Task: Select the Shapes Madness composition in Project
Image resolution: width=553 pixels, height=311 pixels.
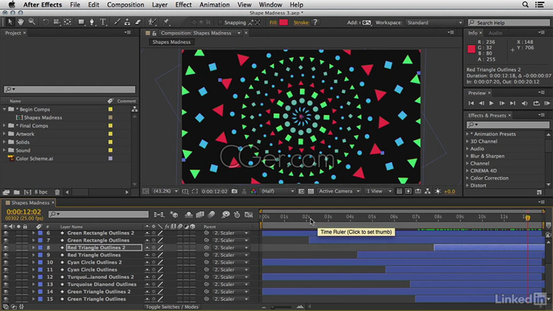Action: [43, 117]
